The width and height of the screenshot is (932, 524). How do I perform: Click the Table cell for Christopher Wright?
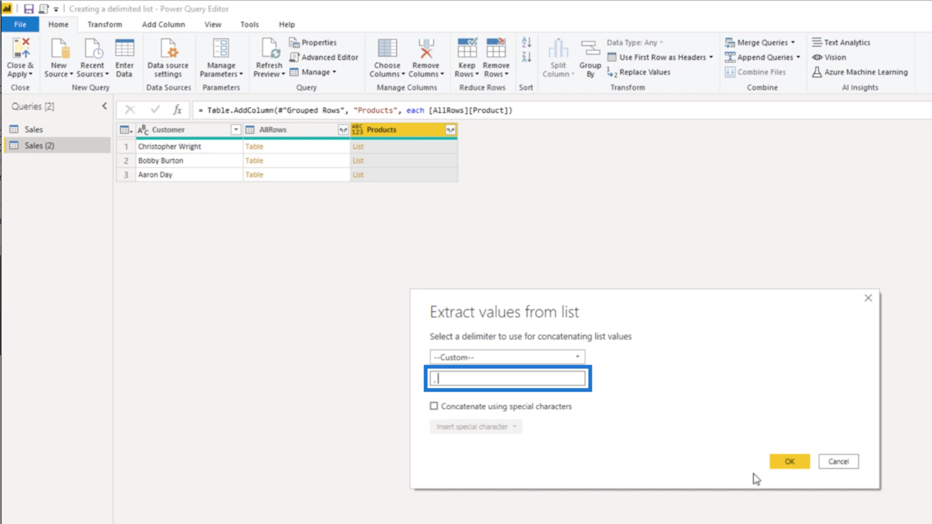(296, 146)
